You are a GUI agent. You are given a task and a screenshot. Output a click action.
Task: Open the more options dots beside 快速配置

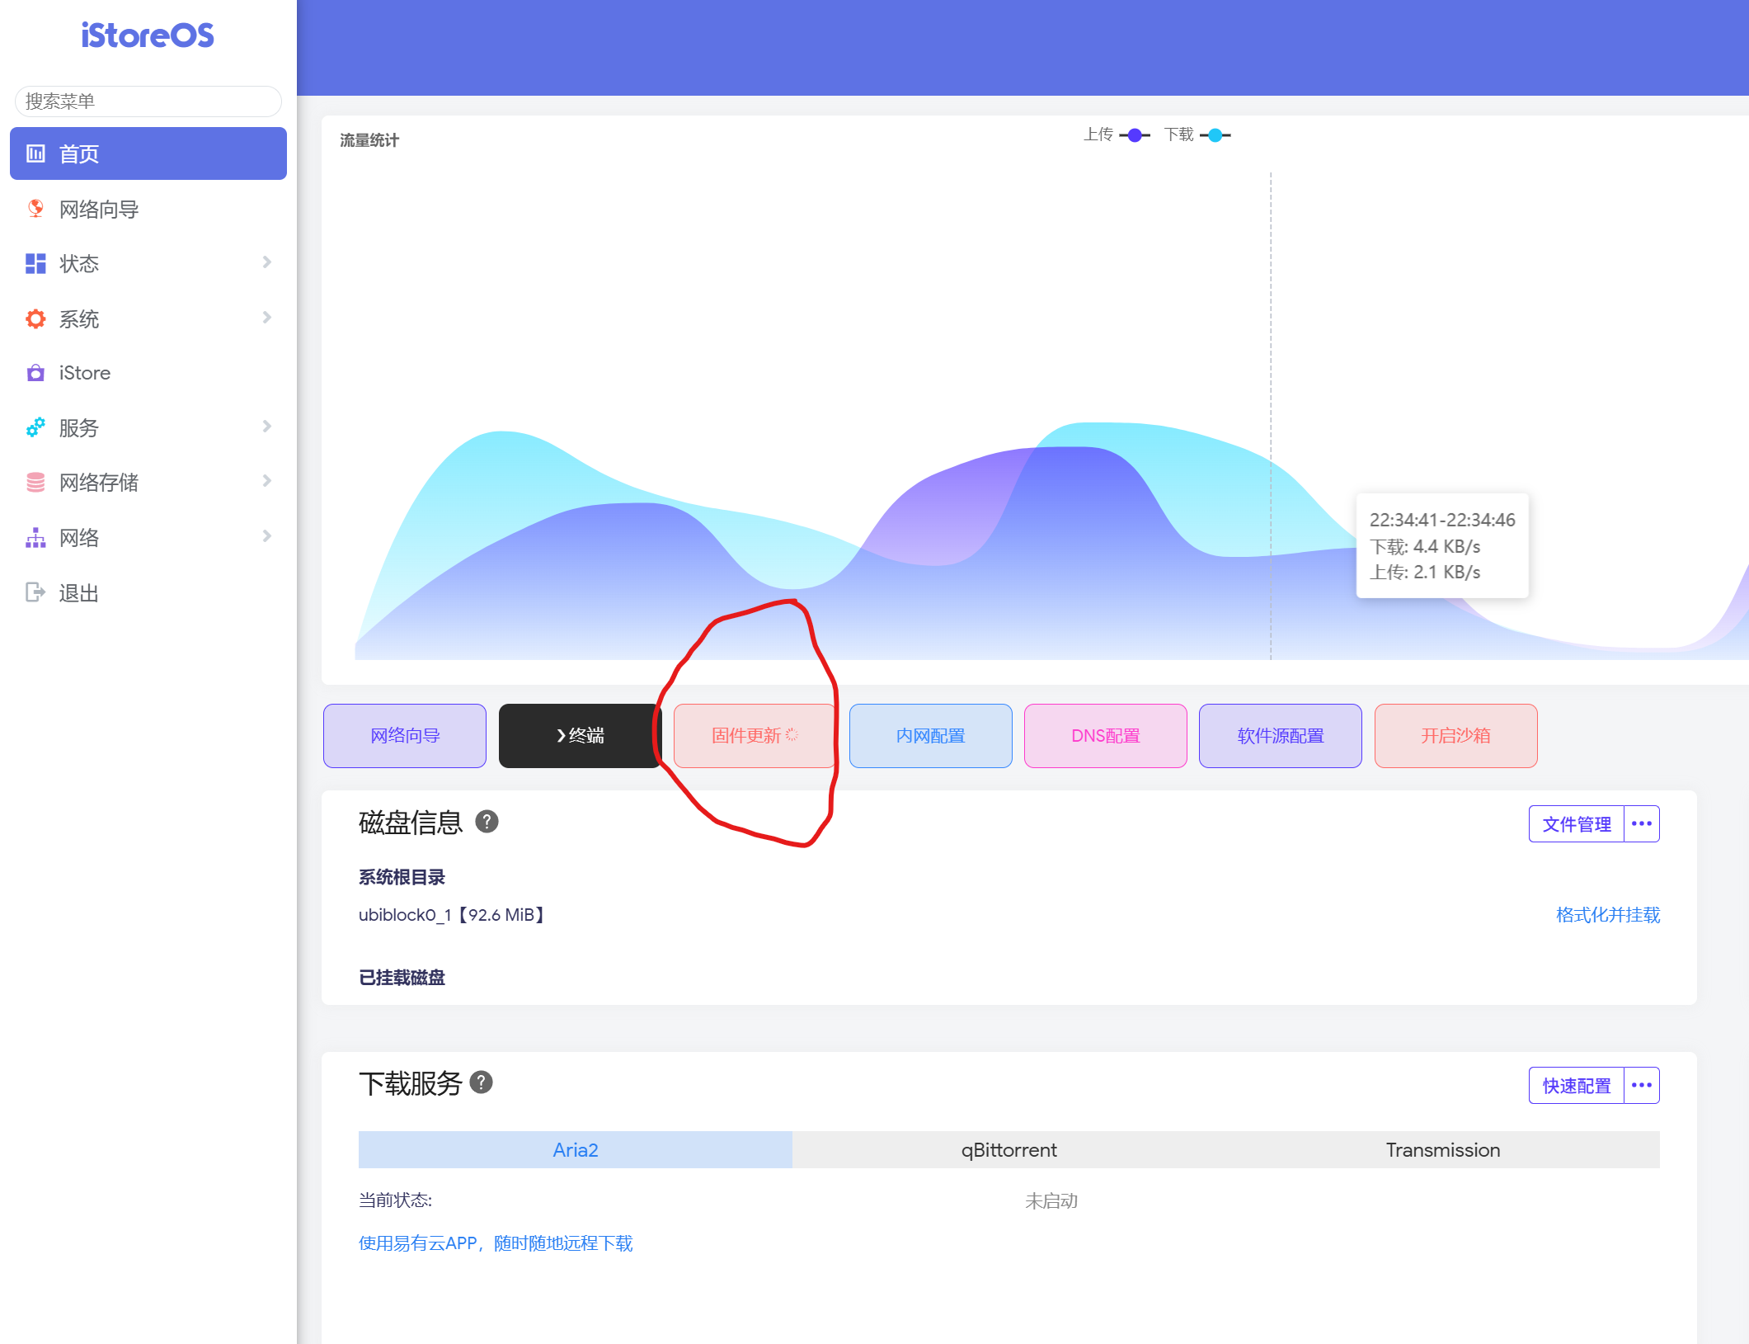point(1641,1085)
